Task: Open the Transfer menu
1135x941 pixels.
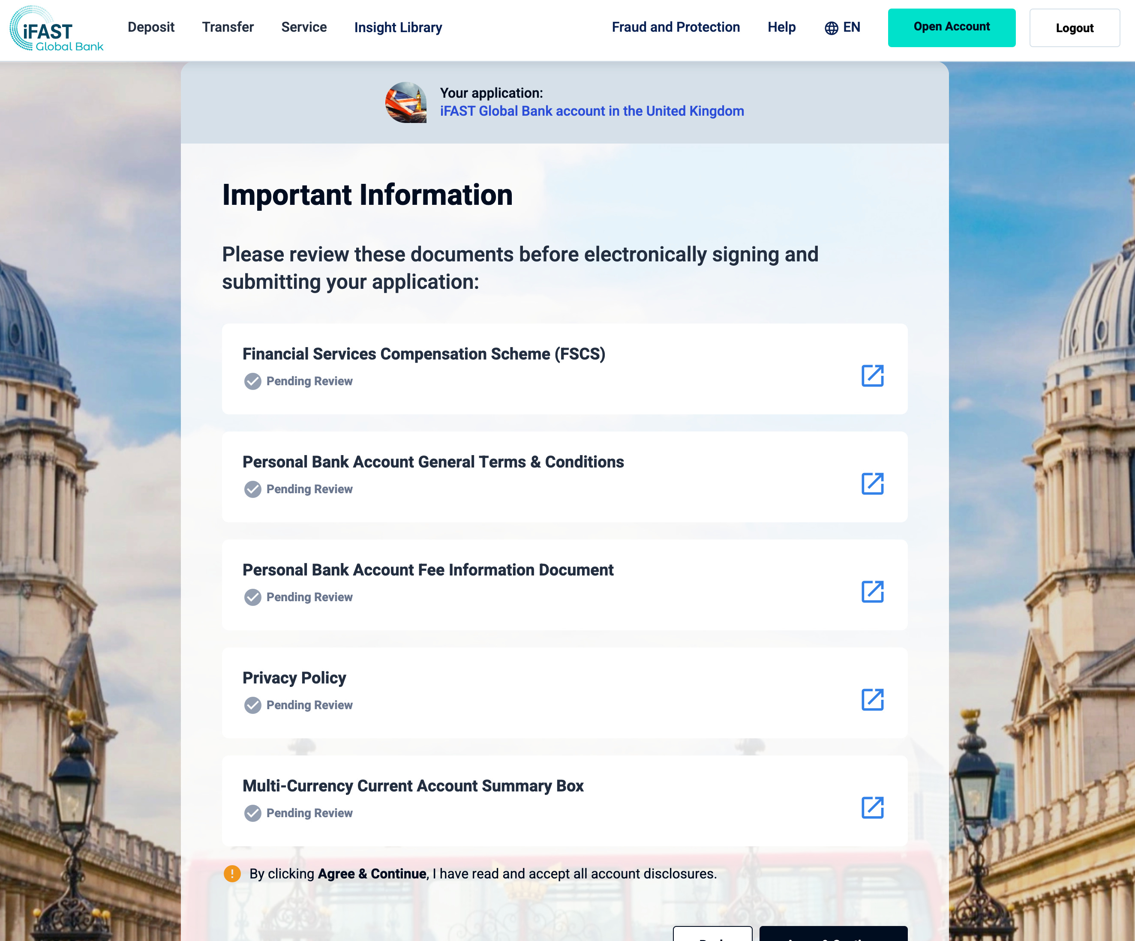Action: point(228,27)
